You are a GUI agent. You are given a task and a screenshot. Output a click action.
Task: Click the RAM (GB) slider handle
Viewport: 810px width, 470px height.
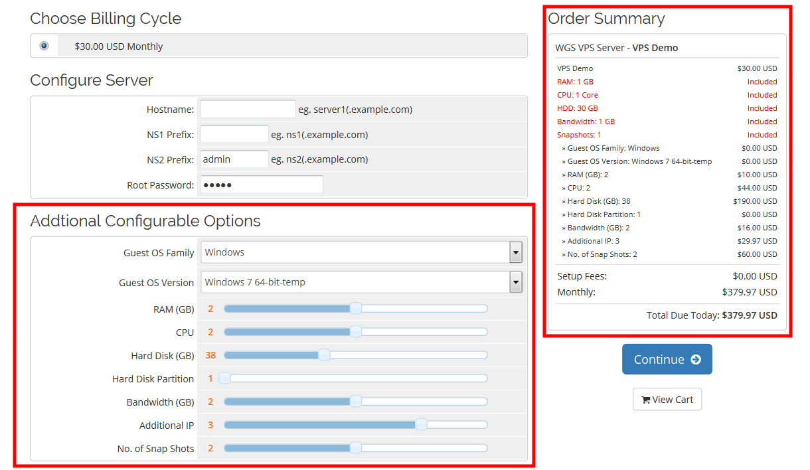tap(356, 309)
